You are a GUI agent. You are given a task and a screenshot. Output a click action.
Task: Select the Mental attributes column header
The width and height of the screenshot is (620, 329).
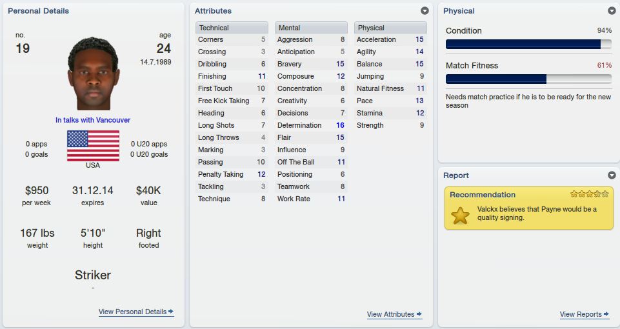pos(311,28)
